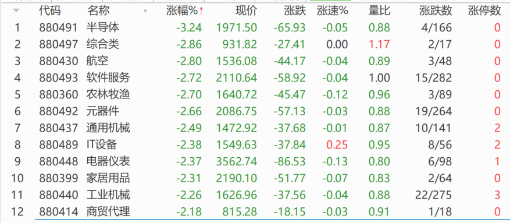510x223 pixels.
Task: Sort by the 代码 column header
Action: (50, 11)
